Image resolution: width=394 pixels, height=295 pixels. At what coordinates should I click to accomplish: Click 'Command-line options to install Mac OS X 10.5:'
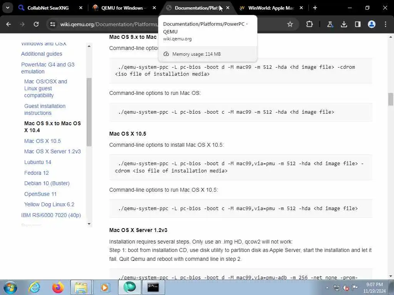click(166, 145)
